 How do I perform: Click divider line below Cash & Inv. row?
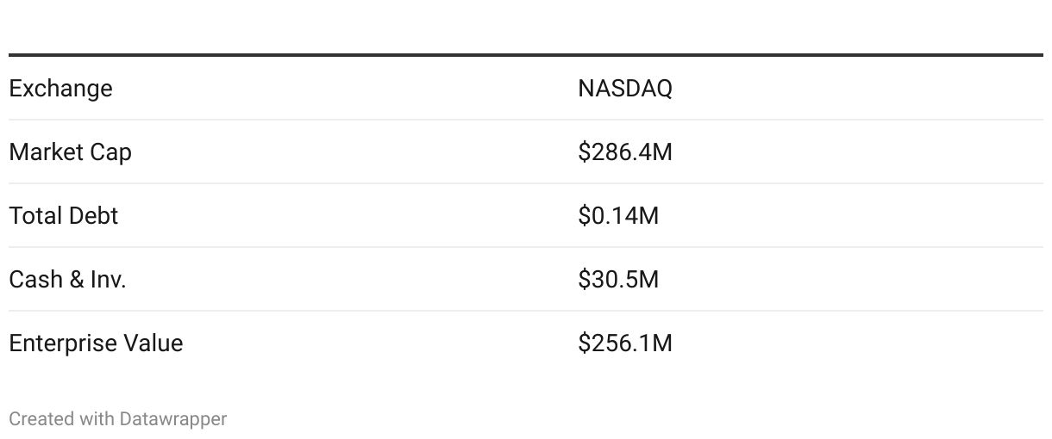(x=526, y=311)
